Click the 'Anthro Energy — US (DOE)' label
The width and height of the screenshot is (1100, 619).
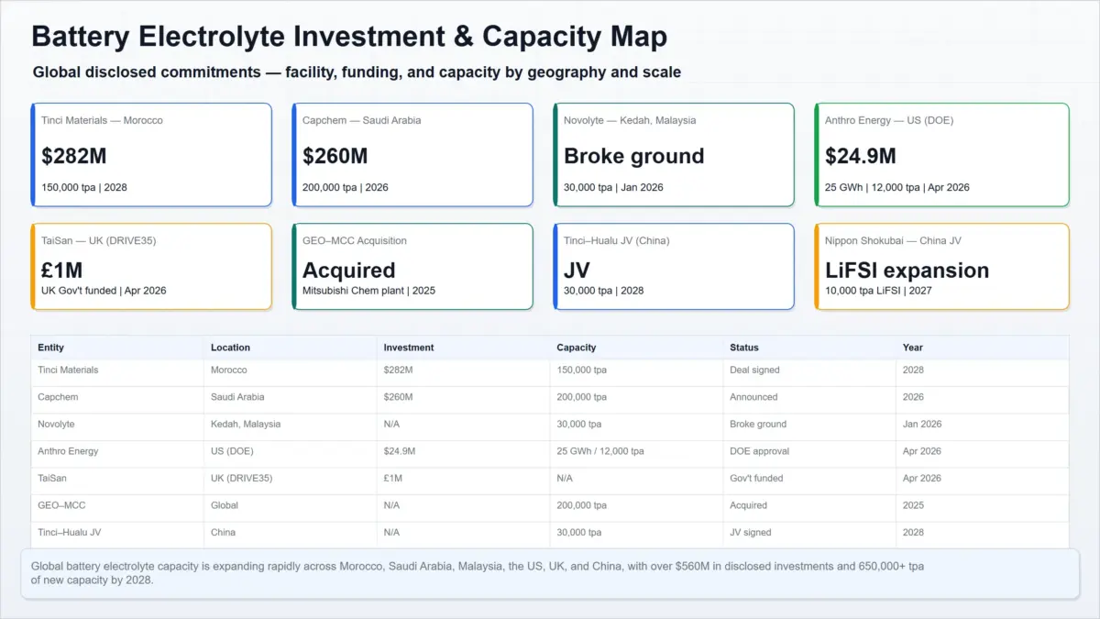coord(889,120)
